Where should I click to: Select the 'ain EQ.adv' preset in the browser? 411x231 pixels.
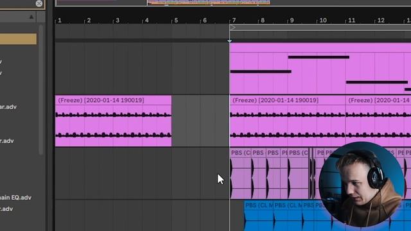tap(15, 198)
